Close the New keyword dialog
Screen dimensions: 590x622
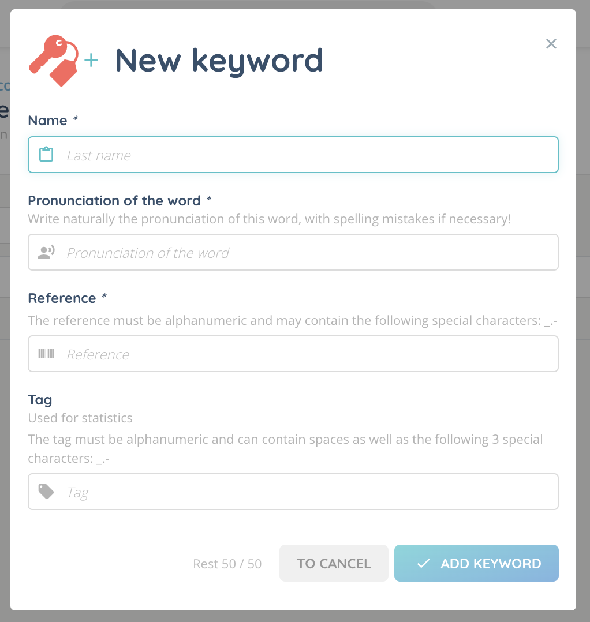pyautogui.click(x=551, y=44)
